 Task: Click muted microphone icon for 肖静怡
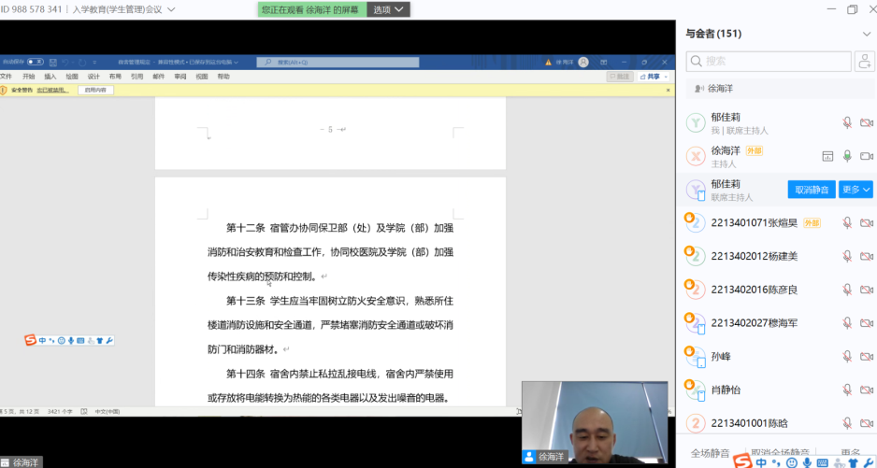[x=847, y=390]
